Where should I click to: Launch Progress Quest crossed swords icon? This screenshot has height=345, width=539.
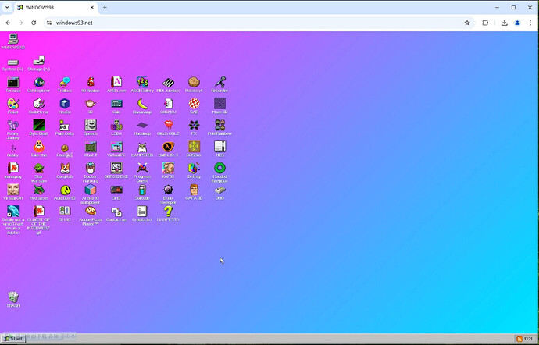coord(142,169)
